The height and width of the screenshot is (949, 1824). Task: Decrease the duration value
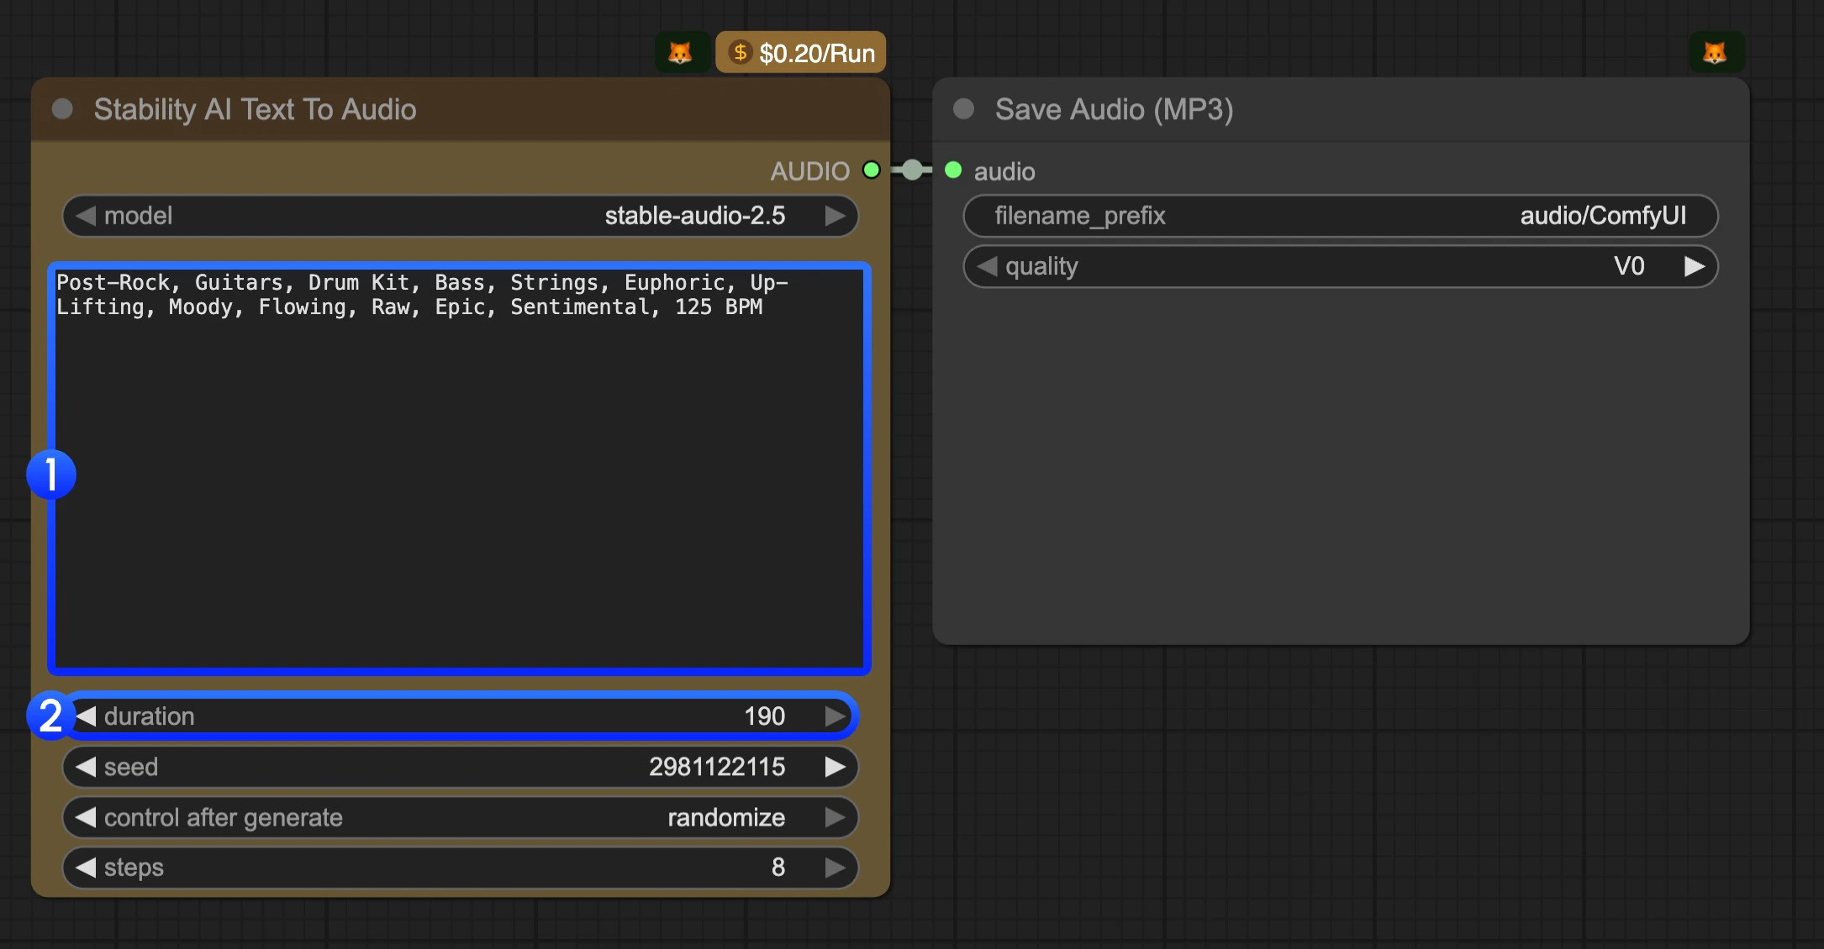pyautogui.click(x=86, y=716)
